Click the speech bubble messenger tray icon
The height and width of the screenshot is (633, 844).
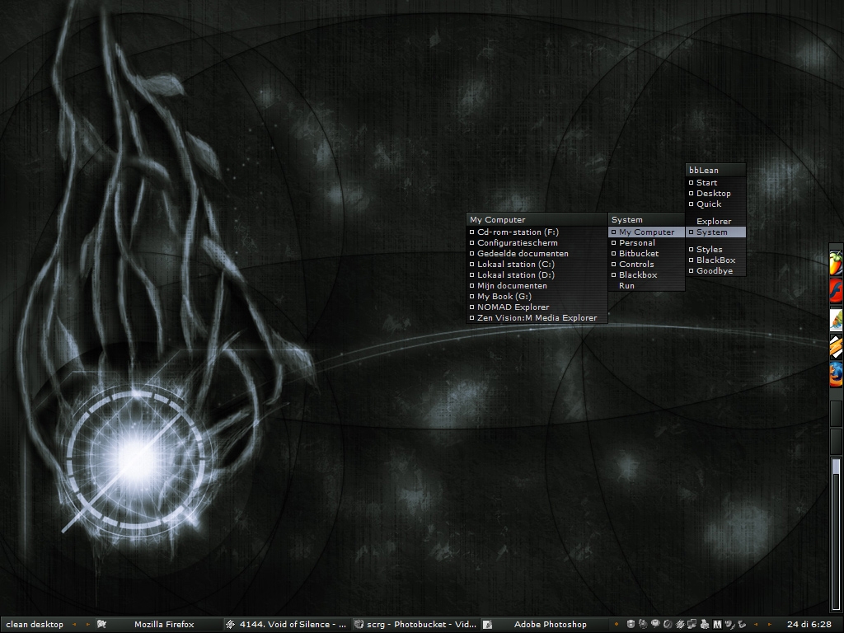(x=655, y=625)
